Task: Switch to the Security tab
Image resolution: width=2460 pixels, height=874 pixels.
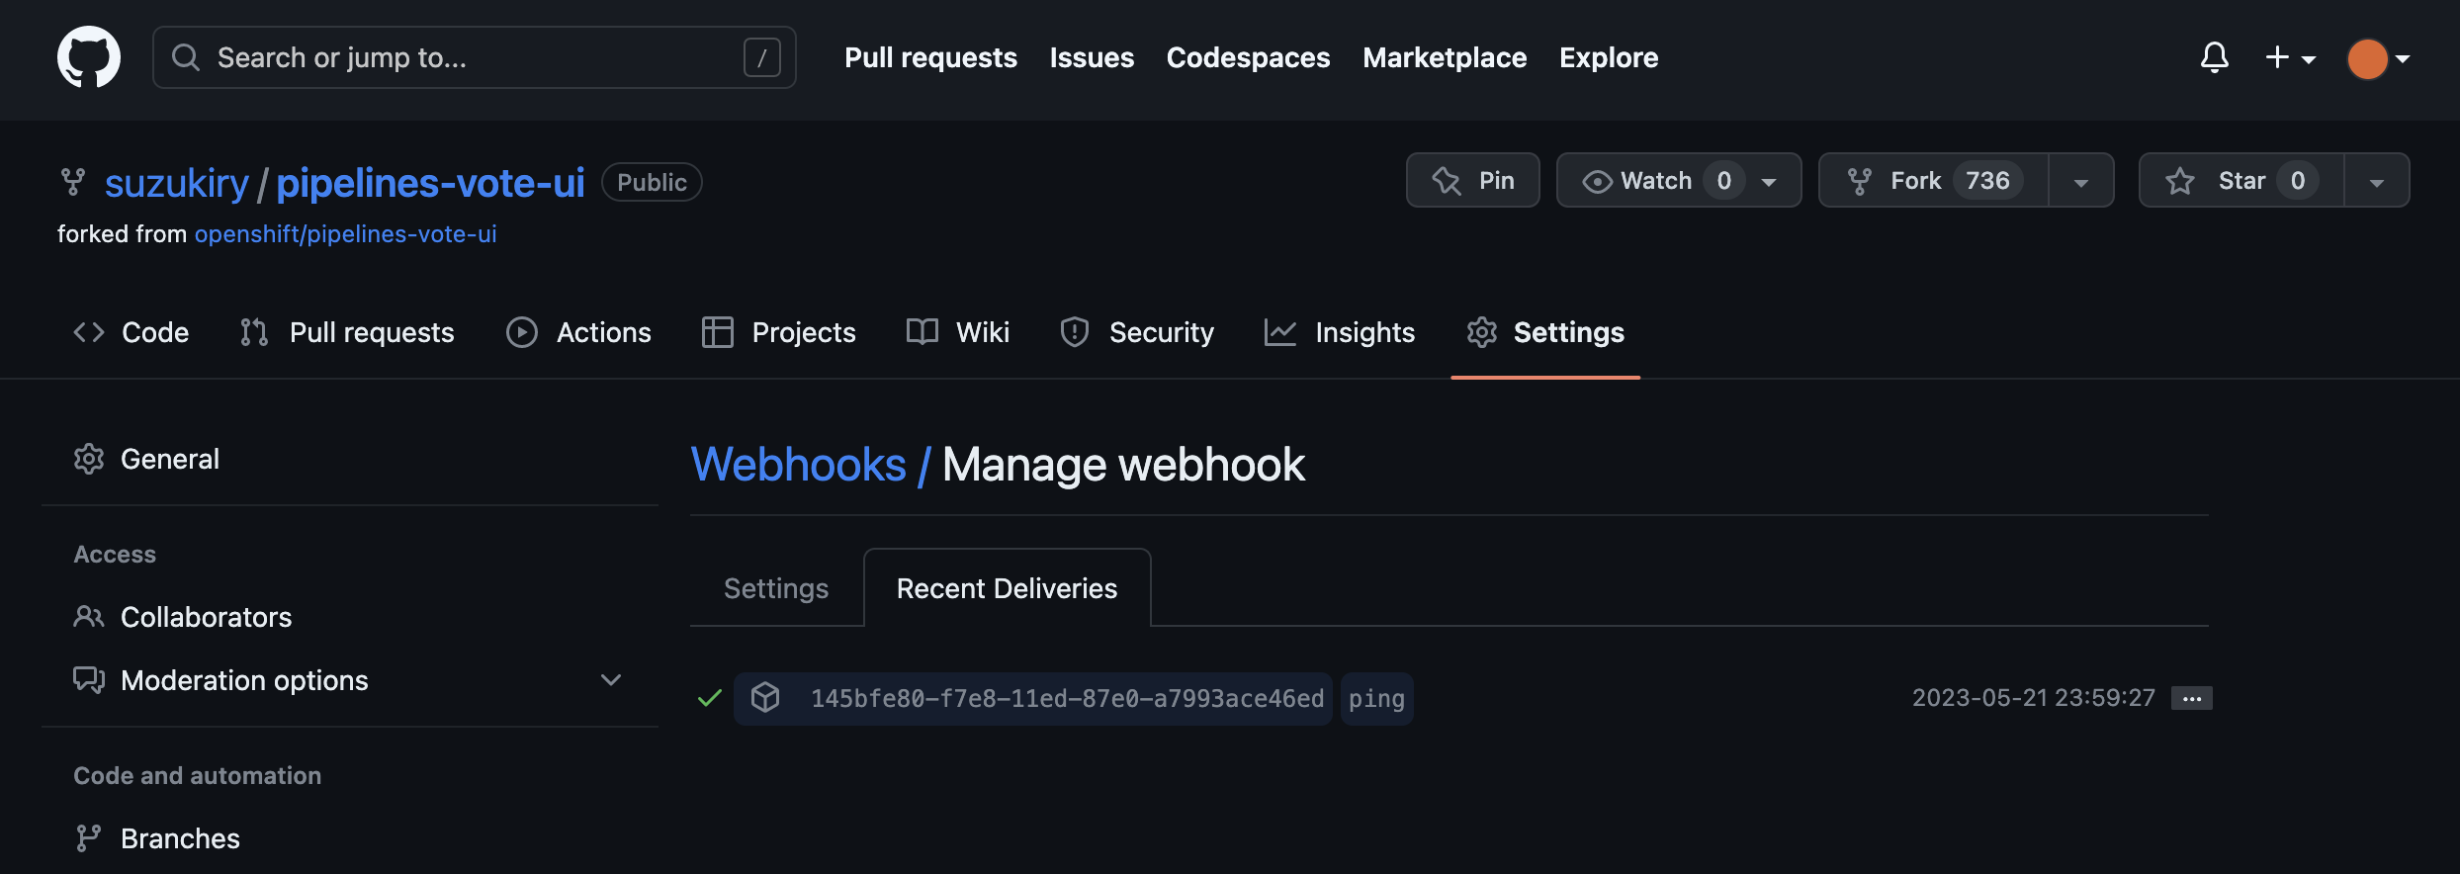Action: pyautogui.click(x=1136, y=332)
